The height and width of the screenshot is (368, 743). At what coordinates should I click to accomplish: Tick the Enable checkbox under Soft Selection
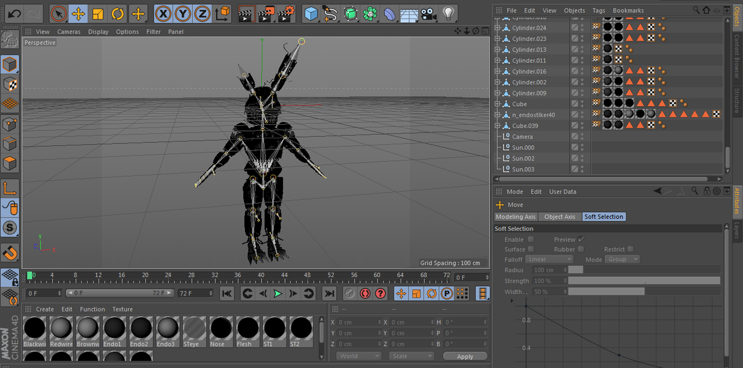coord(531,239)
